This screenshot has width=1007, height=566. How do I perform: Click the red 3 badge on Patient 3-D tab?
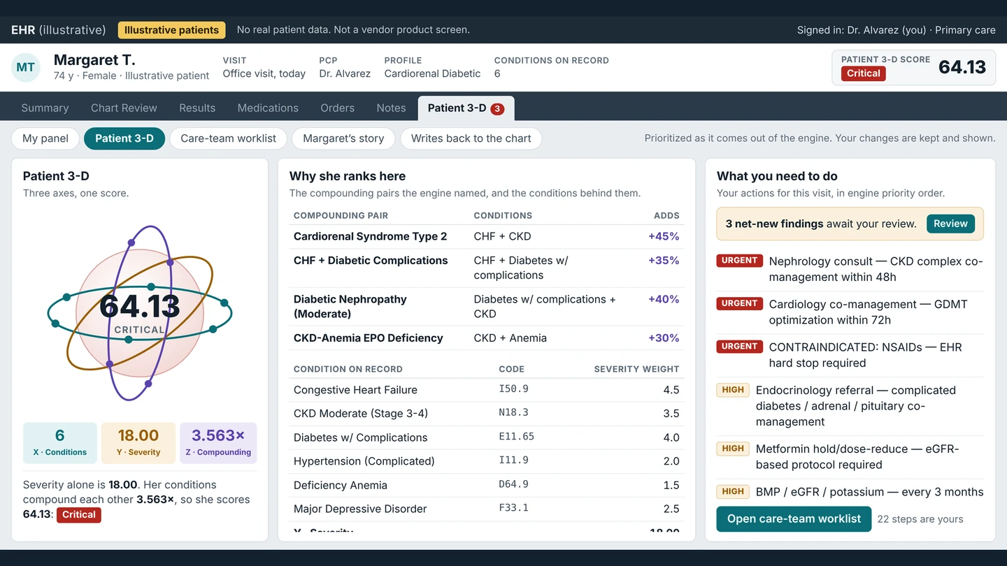point(497,108)
